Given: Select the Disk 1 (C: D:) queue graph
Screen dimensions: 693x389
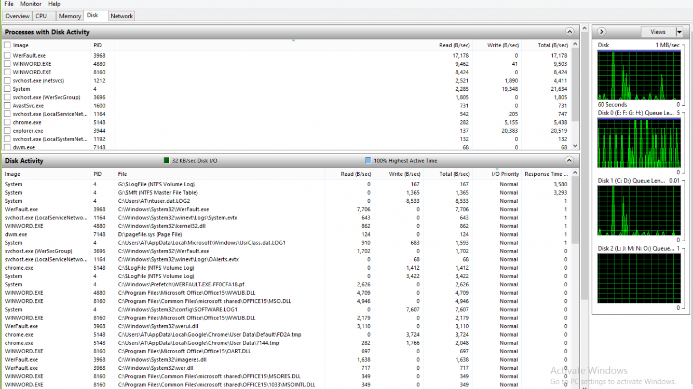Looking at the screenshot, I should coord(638,210).
